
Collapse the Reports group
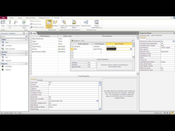[x=26, y=64]
